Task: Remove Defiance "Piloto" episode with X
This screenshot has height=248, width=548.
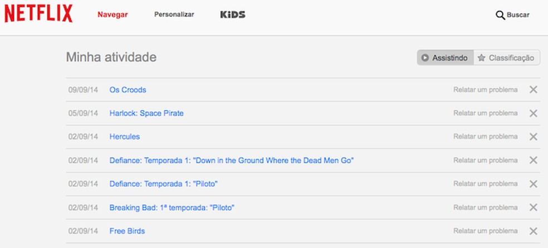Action: point(533,184)
